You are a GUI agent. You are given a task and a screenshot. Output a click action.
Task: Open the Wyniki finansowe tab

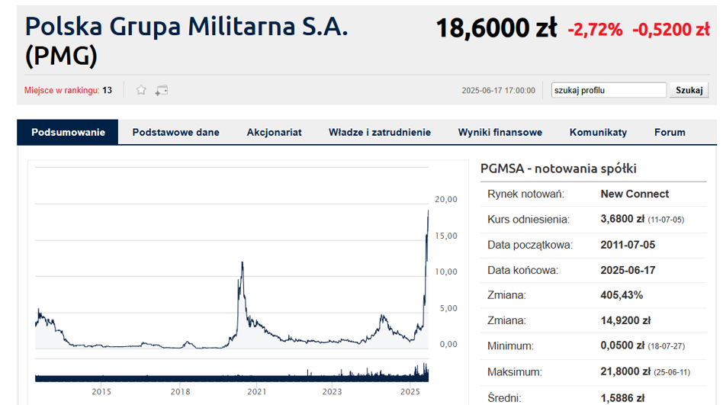pyautogui.click(x=500, y=133)
